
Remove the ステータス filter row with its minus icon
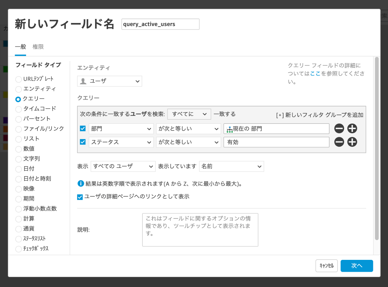339,142
